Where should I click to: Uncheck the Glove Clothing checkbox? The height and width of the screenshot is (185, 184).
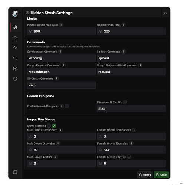54,126
